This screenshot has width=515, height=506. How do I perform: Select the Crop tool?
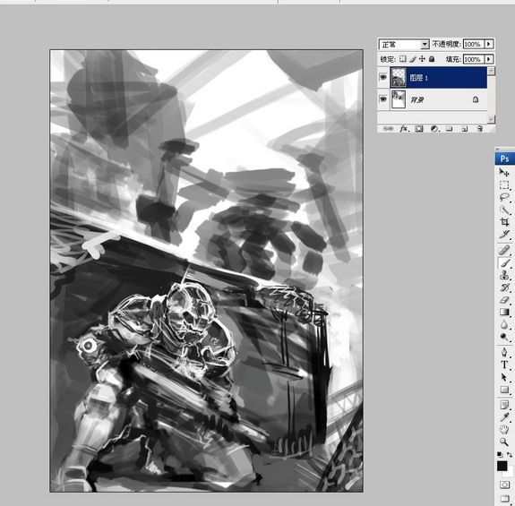(504, 222)
